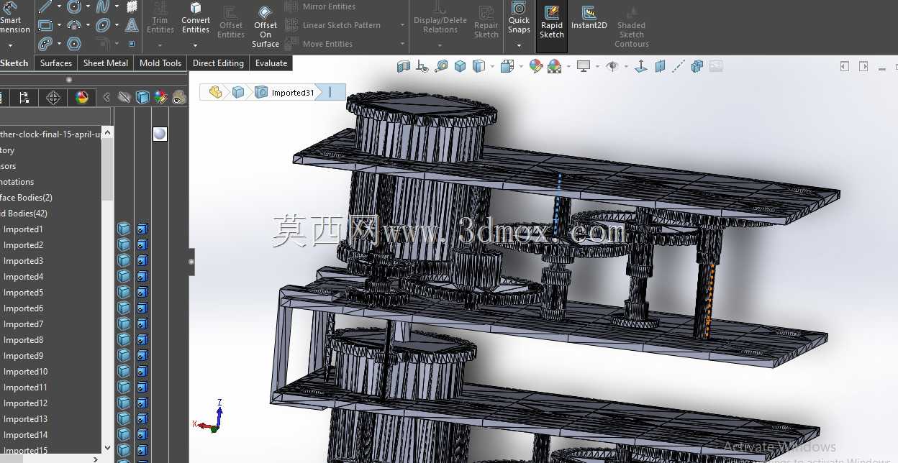Open the Line tool dropdown arrow
This screenshot has width=898, height=463.
[x=59, y=7]
